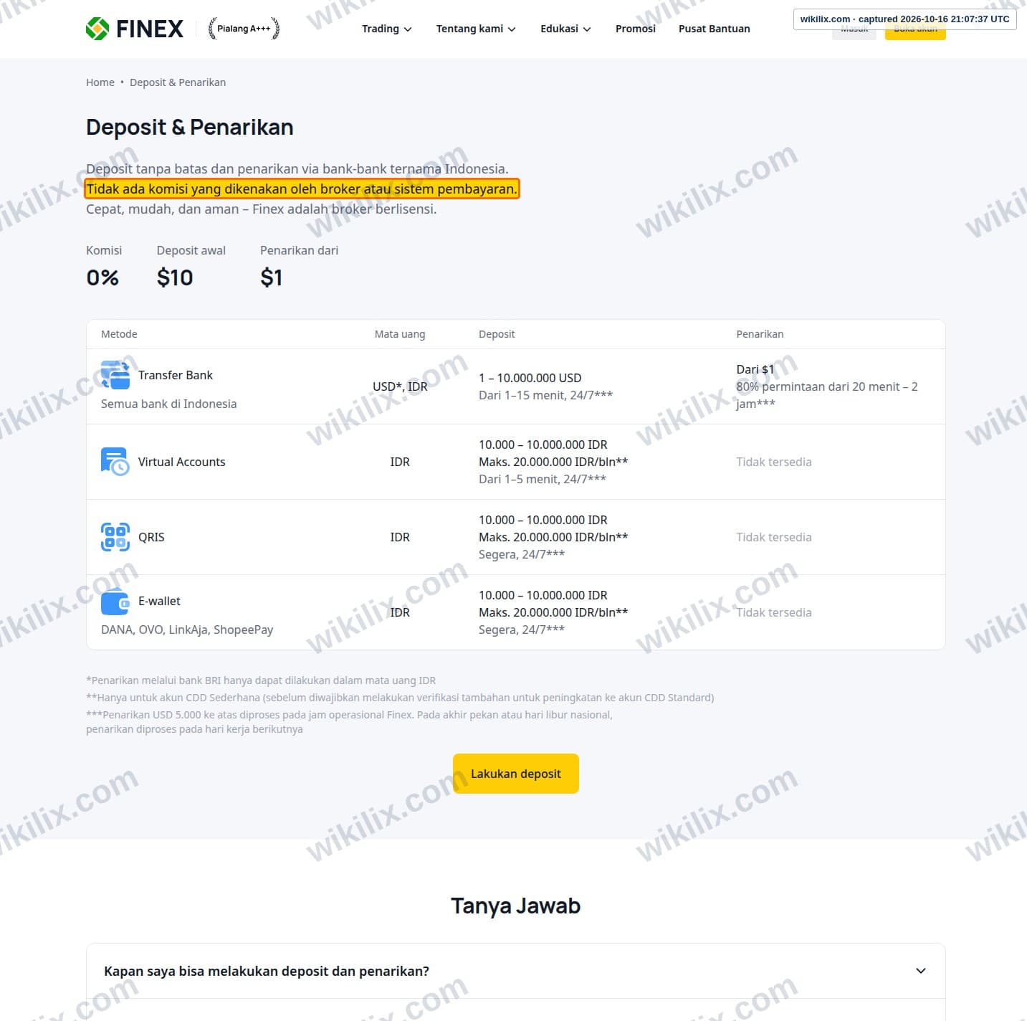Click the 0% Komisi value
The width and height of the screenshot is (1027, 1021).
click(102, 277)
